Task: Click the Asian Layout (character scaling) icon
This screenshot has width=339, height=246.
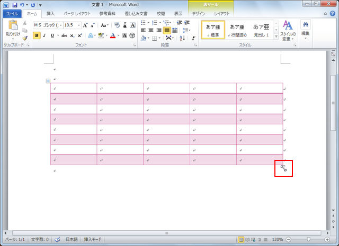Action: [x=168, y=38]
